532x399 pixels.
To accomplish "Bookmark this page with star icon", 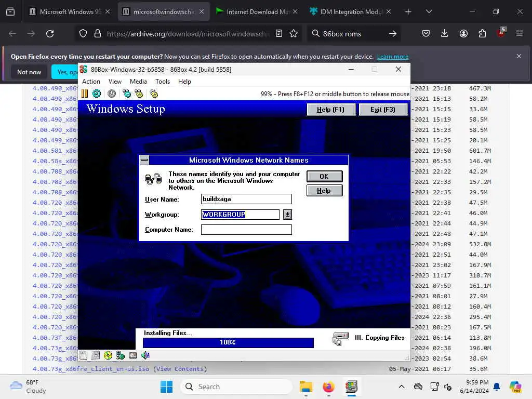I will click(x=294, y=34).
